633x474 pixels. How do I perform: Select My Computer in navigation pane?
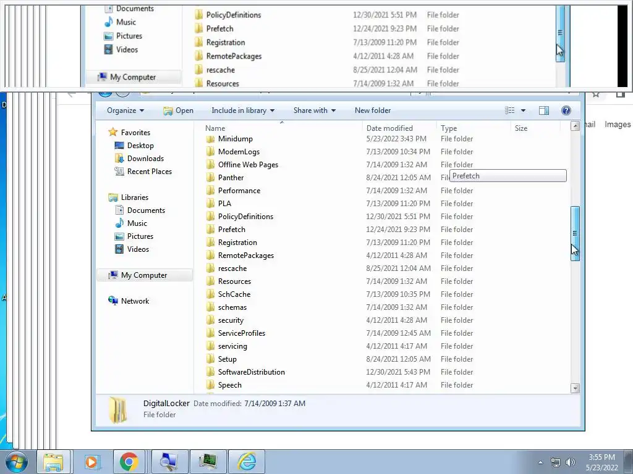coord(145,275)
